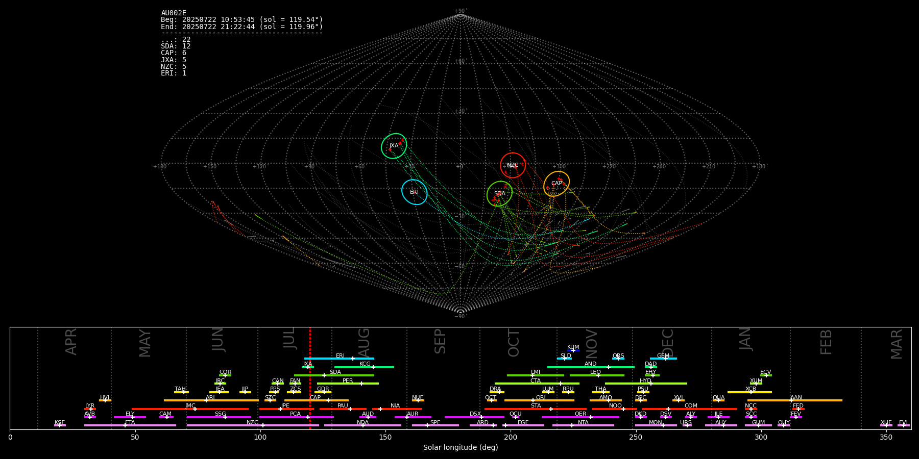This screenshot has height=459, width=919.
Task: Click the AND shower bar in timeline
Action: pyautogui.click(x=591, y=367)
